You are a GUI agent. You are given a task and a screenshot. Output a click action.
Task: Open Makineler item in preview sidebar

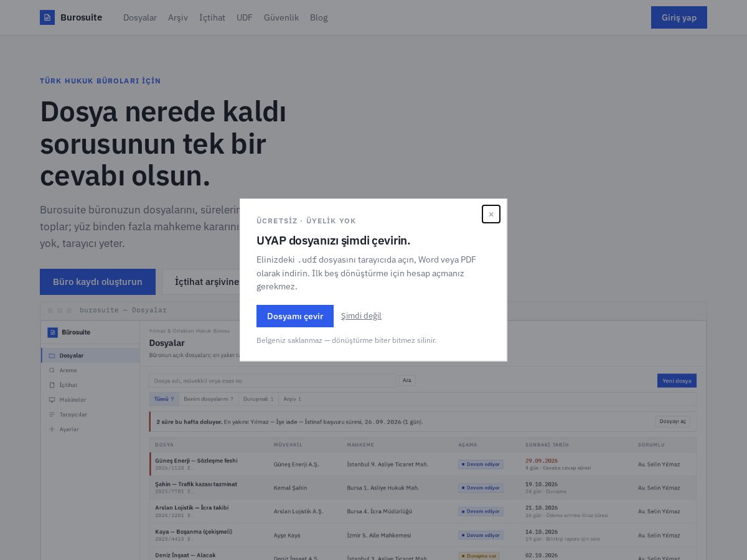[90, 399]
